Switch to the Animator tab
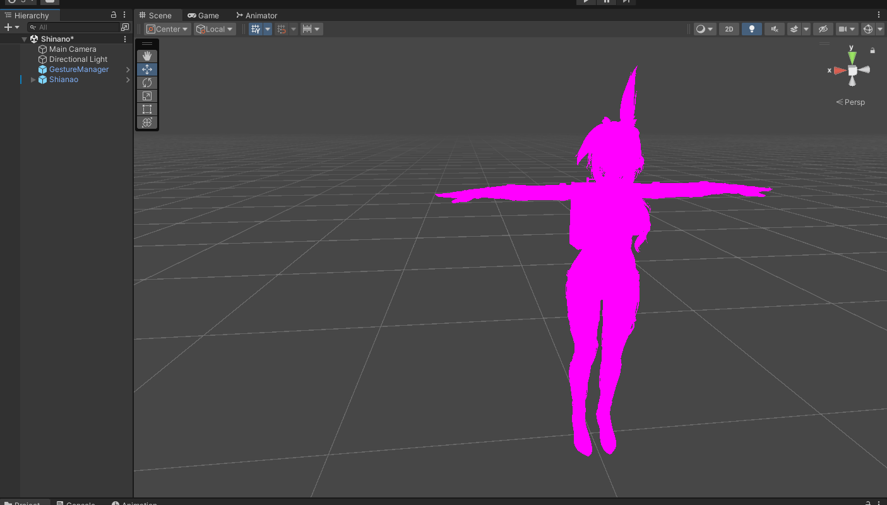 [x=256, y=15]
